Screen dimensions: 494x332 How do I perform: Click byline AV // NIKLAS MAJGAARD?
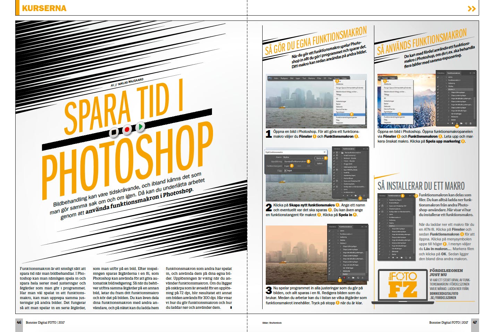tap(127, 83)
